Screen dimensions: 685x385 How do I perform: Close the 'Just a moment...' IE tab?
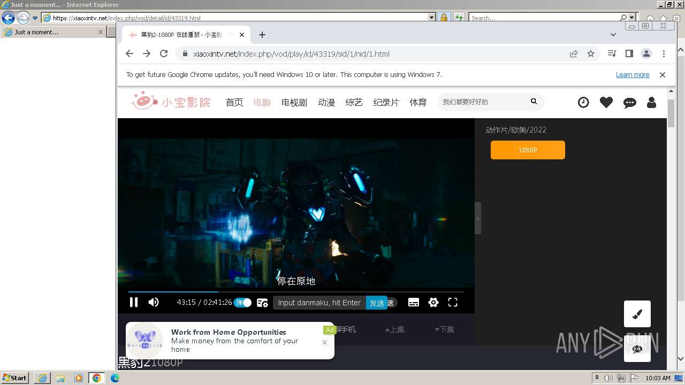[100, 32]
